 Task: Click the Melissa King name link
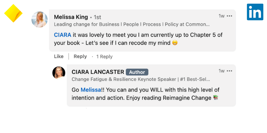[71, 17]
